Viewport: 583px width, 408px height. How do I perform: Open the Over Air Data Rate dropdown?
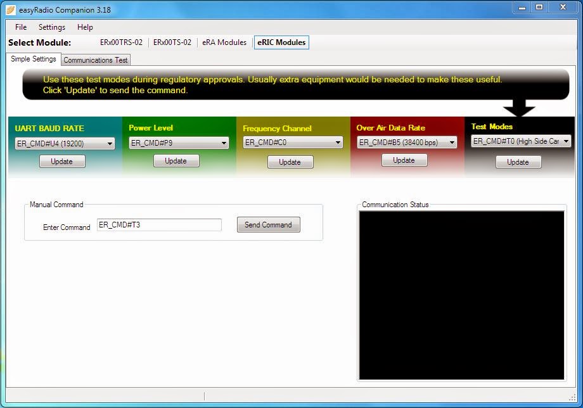pyautogui.click(x=407, y=143)
